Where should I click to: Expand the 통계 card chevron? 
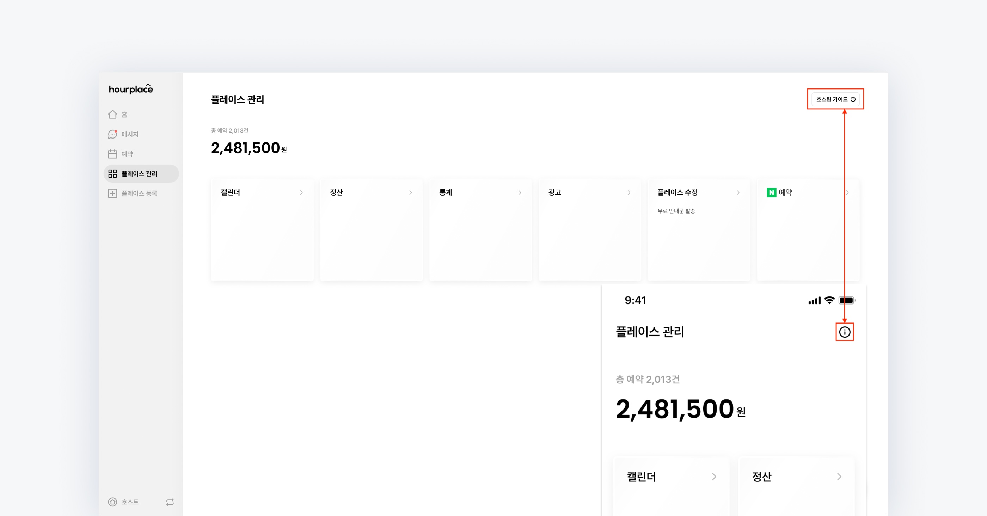click(520, 192)
